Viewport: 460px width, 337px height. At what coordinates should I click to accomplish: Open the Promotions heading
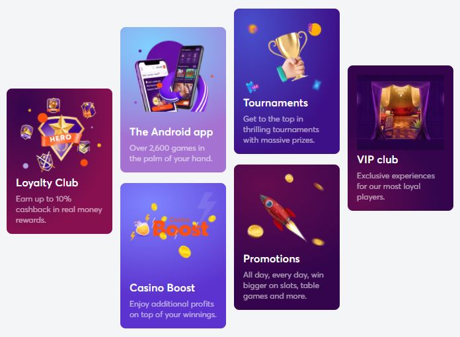point(272,258)
